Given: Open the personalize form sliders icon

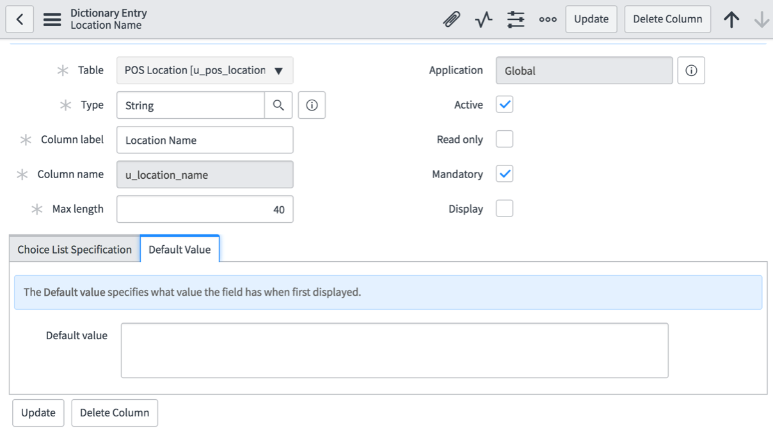Looking at the screenshot, I should click(x=516, y=20).
